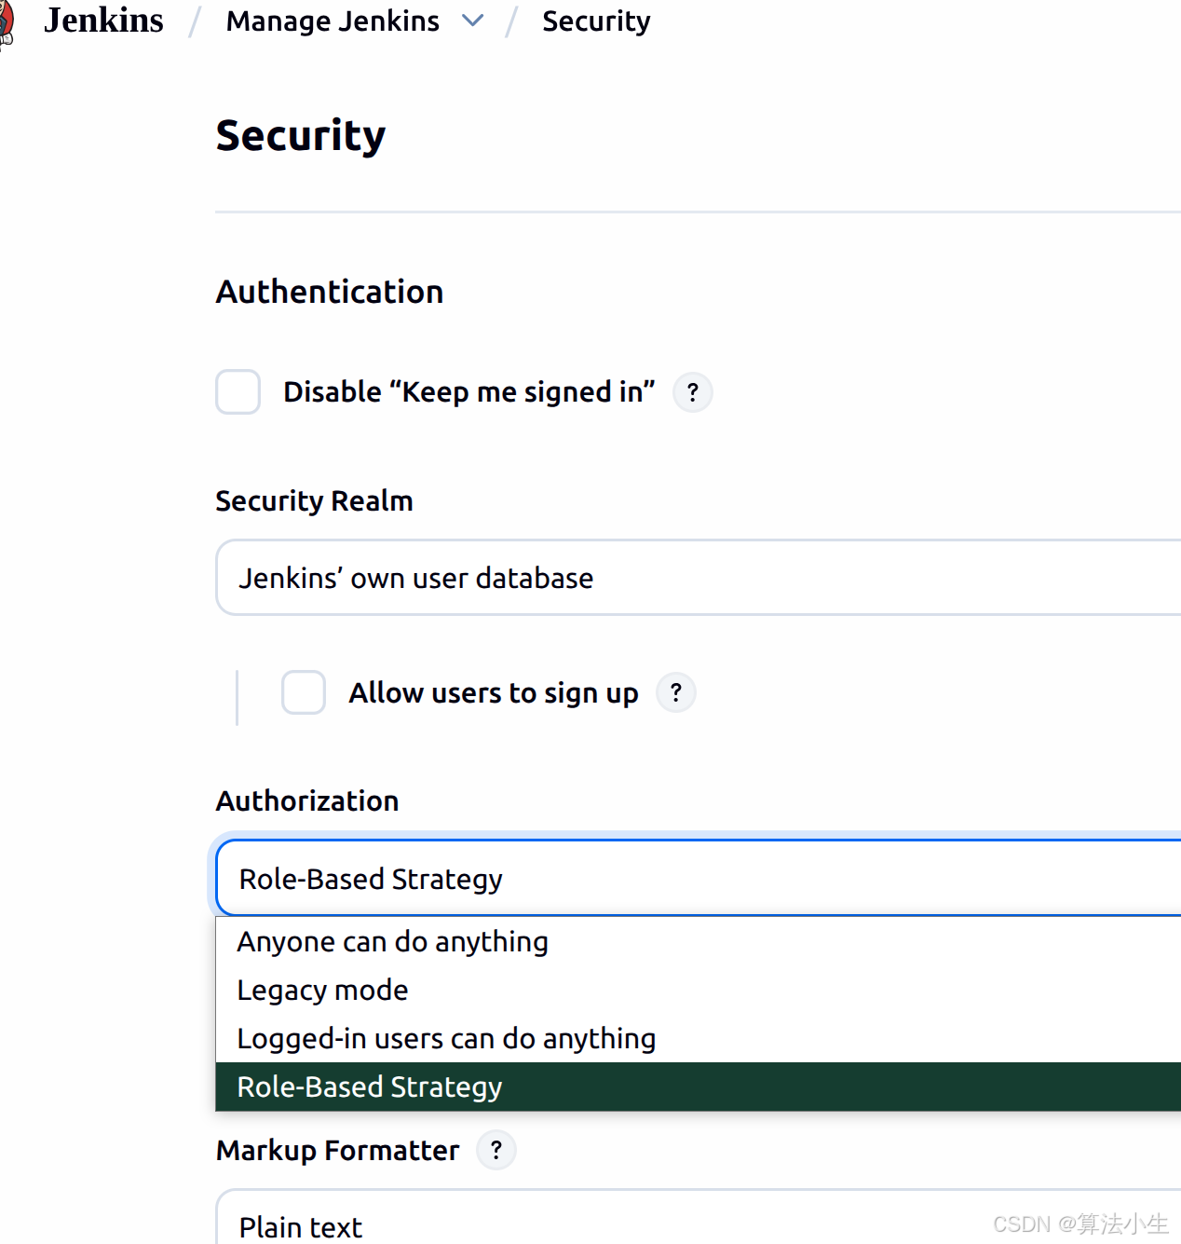
Task: Enable the Allow users to sign up checkbox
Action: [x=304, y=692]
